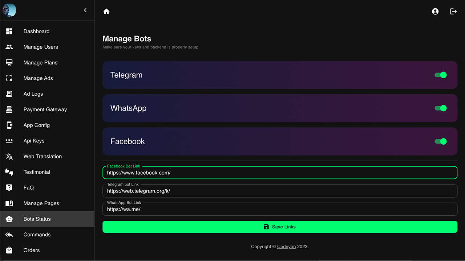465x261 pixels.
Task: Click the Testimonial thumbs icon
Action: coord(9,172)
